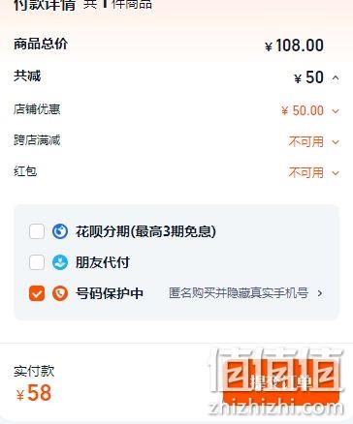
Task: Select the 花呗分期(最高3期免息) label
Action: pyautogui.click(x=145, y=231)
